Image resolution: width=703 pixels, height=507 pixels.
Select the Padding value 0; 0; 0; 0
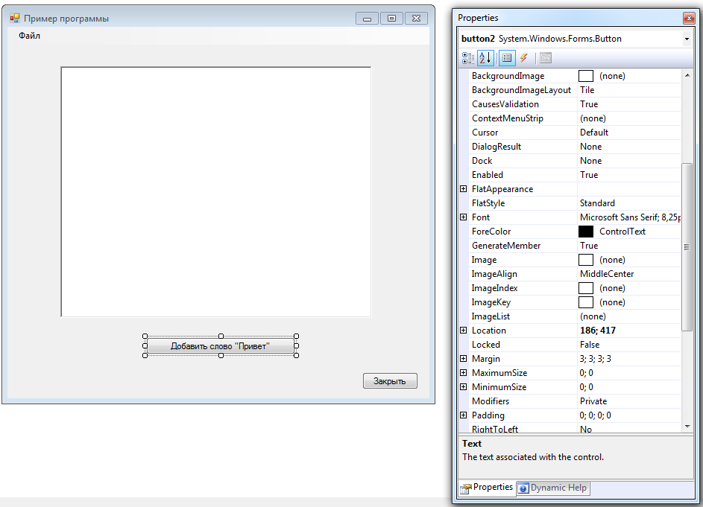click(x=595, y=415)
